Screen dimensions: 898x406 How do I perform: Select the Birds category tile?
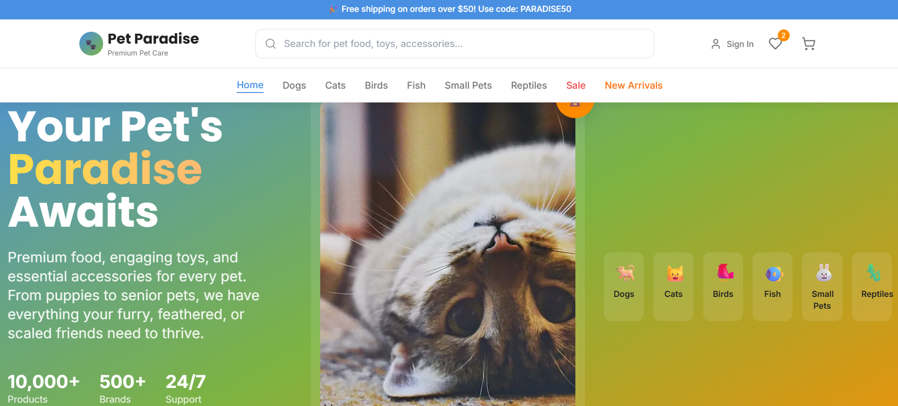[x=723, y=286]
